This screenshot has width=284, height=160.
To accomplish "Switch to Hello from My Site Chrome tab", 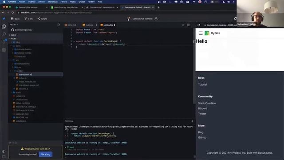I will [66, 8].
